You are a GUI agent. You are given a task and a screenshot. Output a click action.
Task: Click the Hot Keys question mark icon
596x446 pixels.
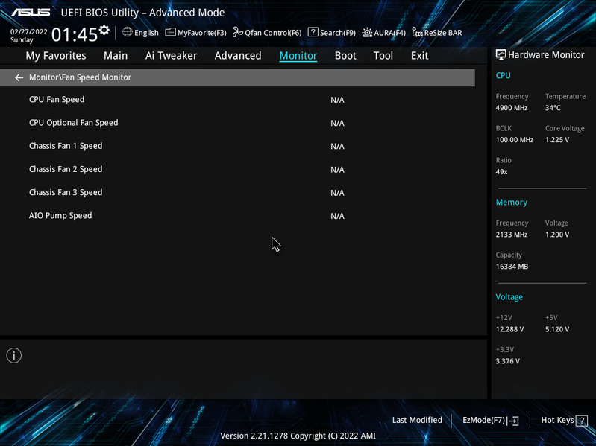pos(582,421)
